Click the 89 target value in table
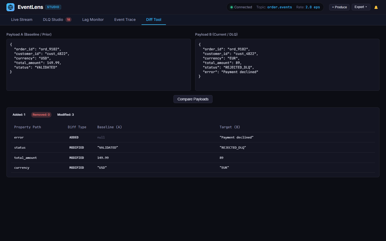This screenshot has height=241, width=386. point(221,158)
